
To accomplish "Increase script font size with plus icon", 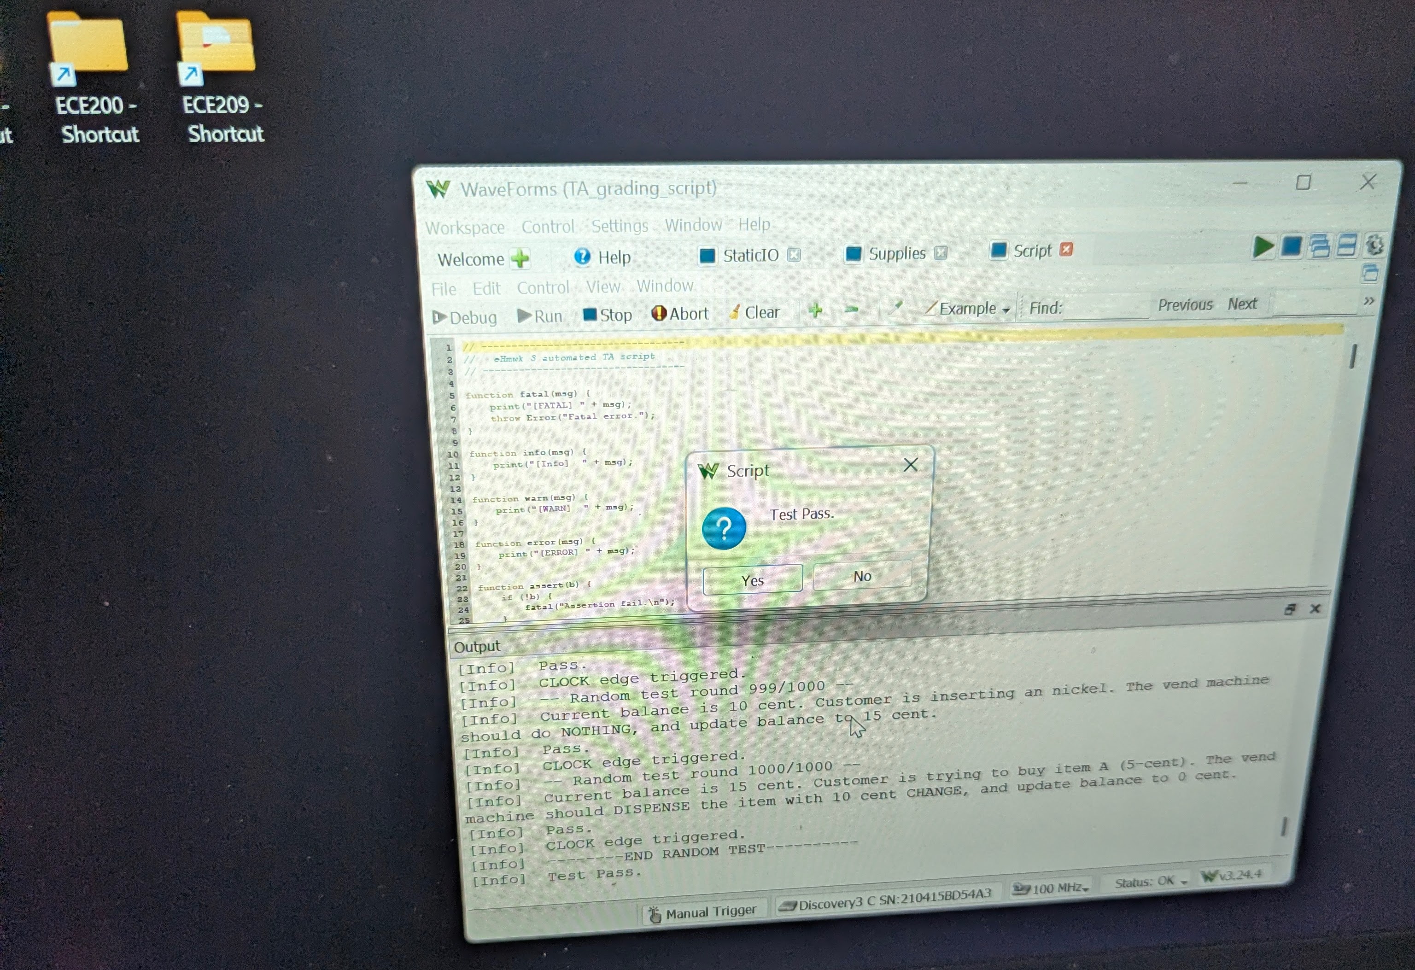I will coord(815,310).
